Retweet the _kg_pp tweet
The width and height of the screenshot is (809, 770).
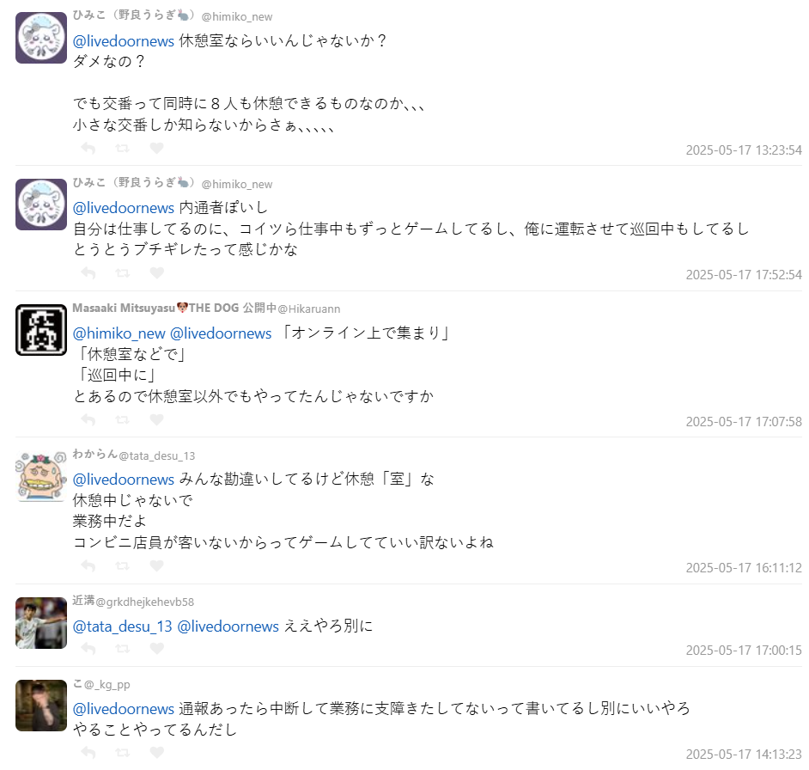click(x=122, y=753)
